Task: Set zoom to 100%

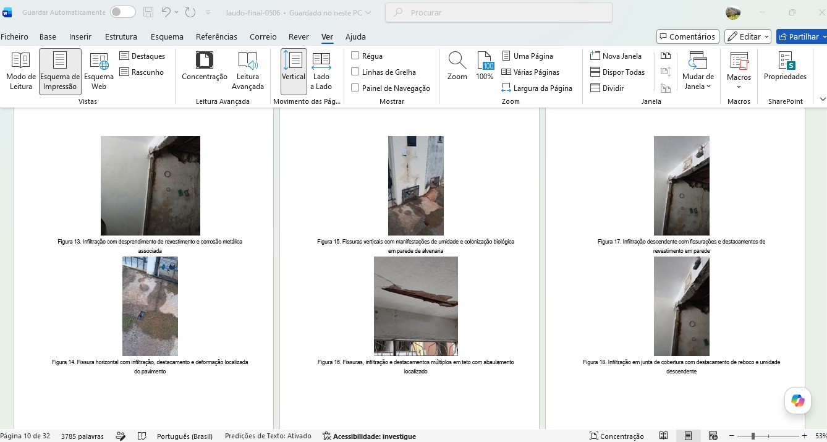Action: pos(485,67)
